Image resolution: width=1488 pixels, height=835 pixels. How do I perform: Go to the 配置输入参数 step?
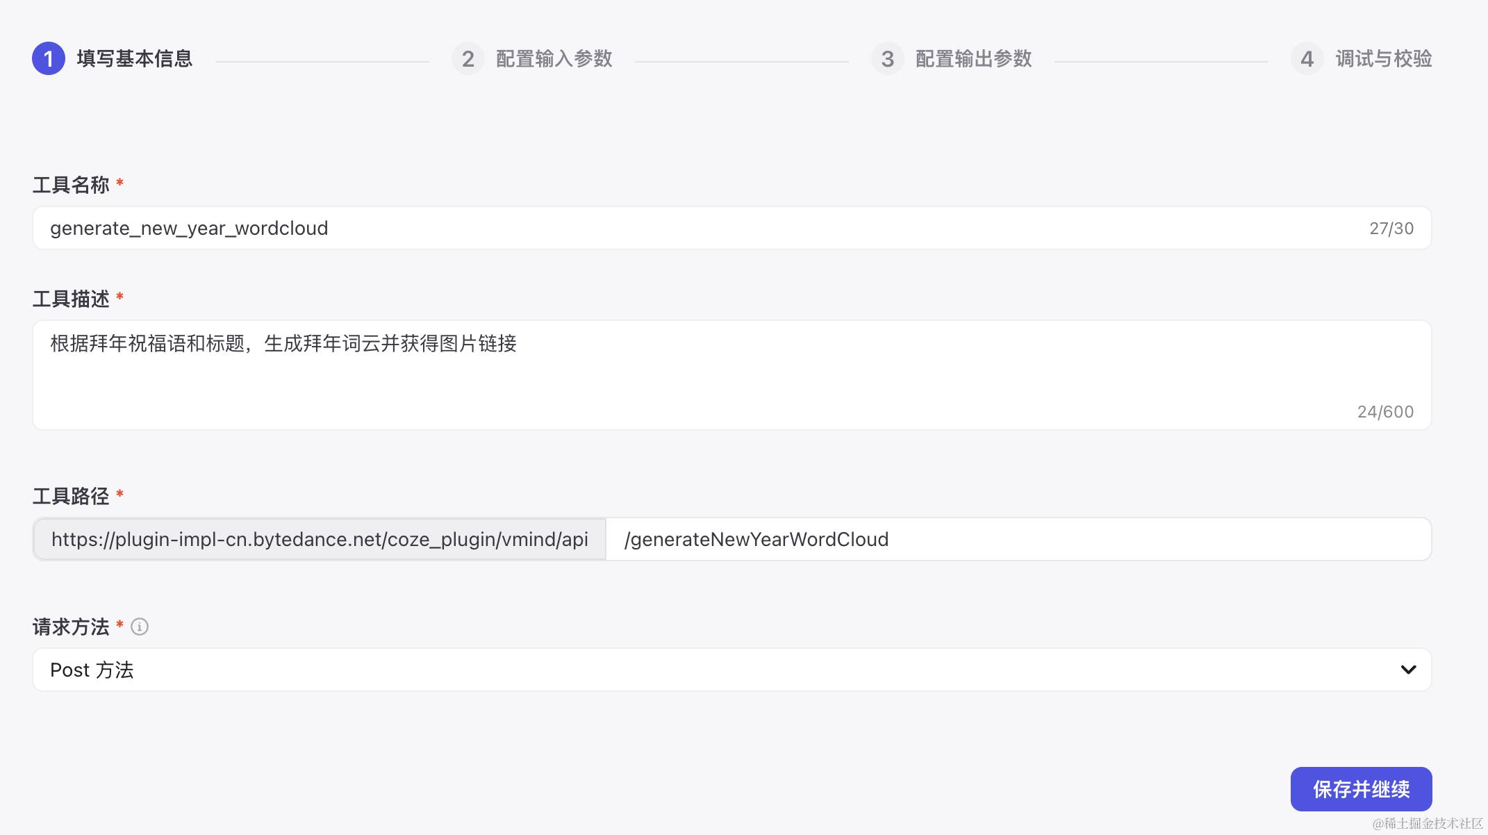click(554, 58)
